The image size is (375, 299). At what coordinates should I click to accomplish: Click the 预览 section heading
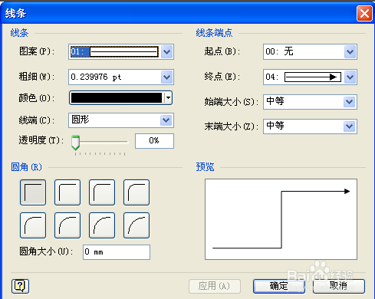tap(205, 167)
